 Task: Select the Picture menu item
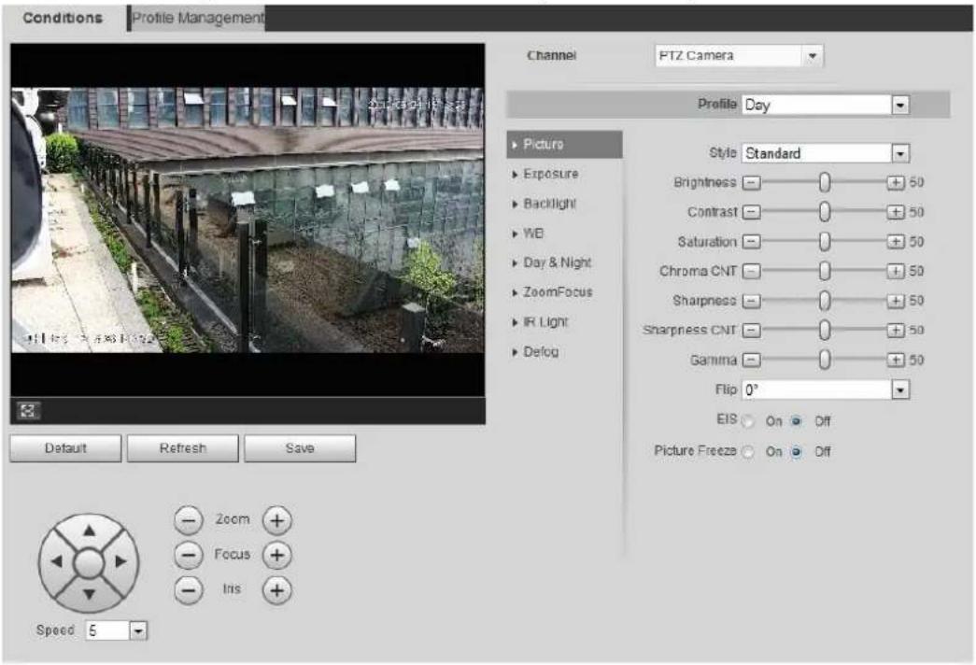tap(564, 145)
